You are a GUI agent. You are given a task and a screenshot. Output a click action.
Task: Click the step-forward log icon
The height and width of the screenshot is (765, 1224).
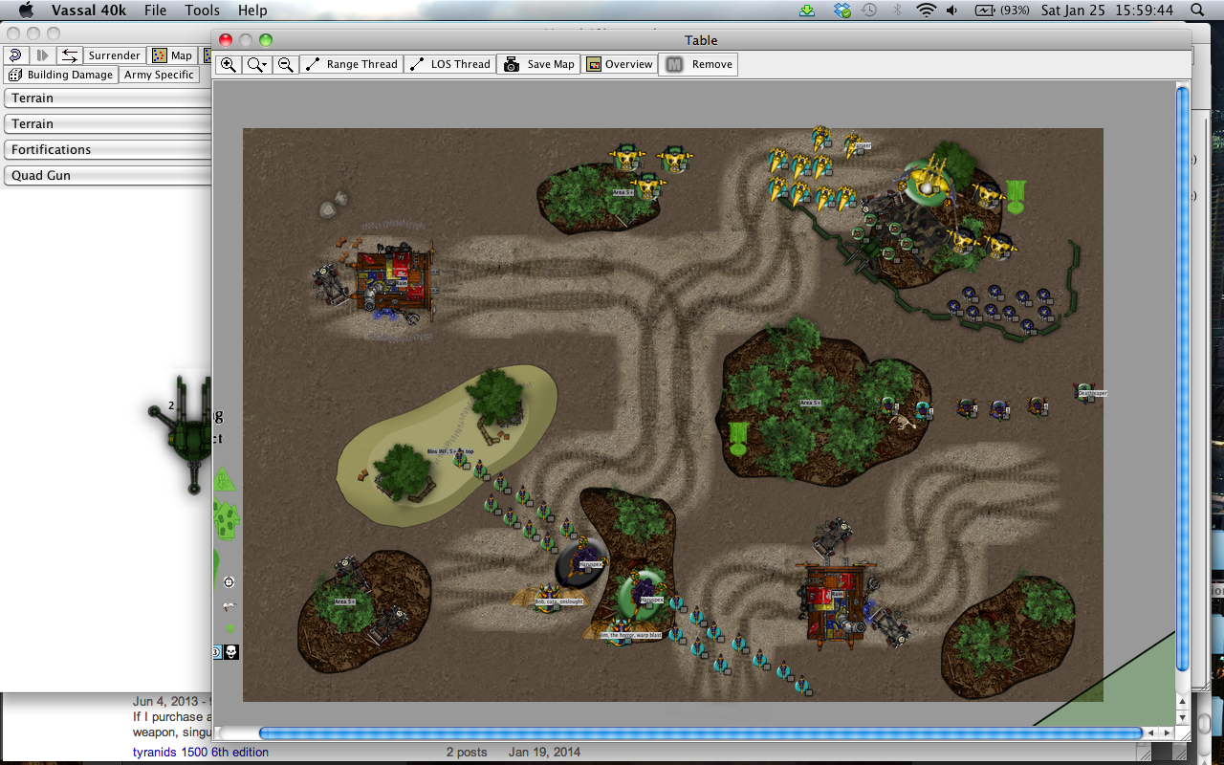42,55
